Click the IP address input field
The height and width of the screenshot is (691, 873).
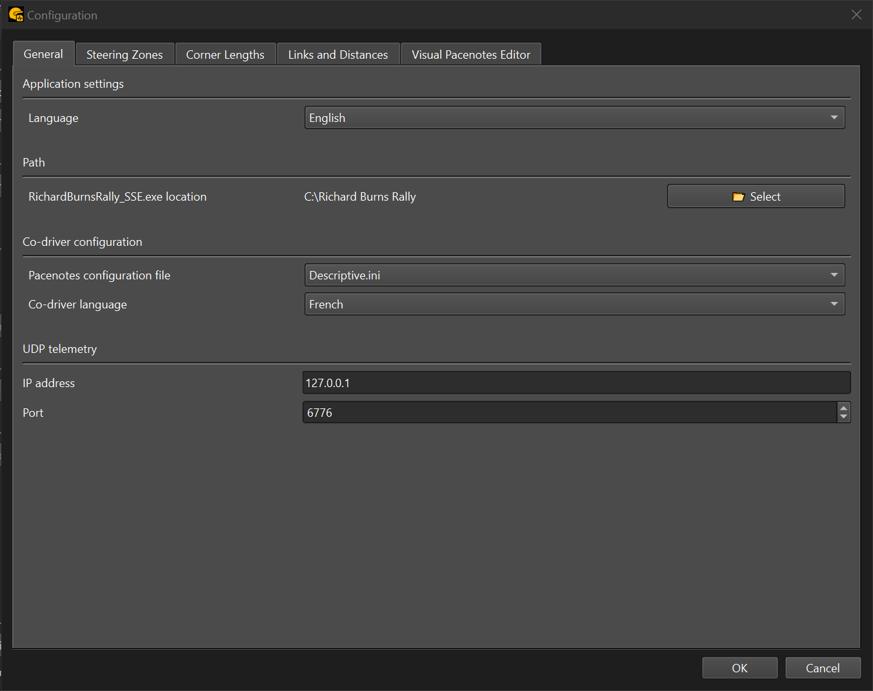[x=576, y=383]
